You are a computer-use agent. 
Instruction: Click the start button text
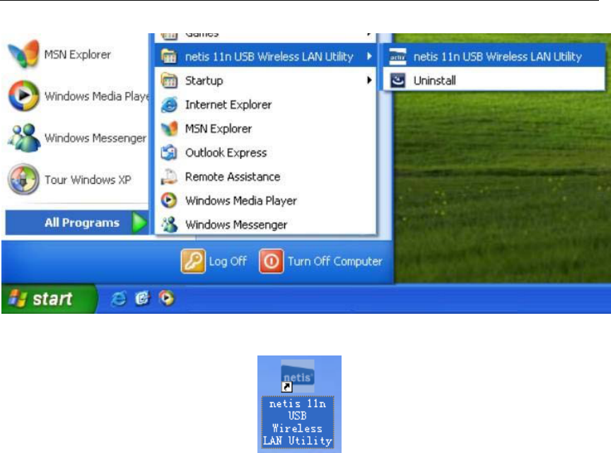52,299
